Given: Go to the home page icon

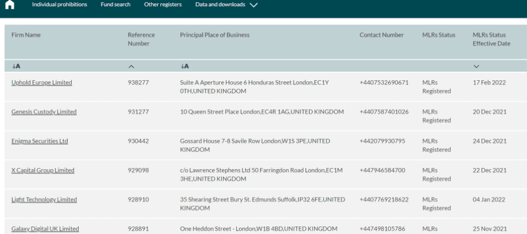Looking at the screenshot, I should pyautogui.click(x=10, y=5).
